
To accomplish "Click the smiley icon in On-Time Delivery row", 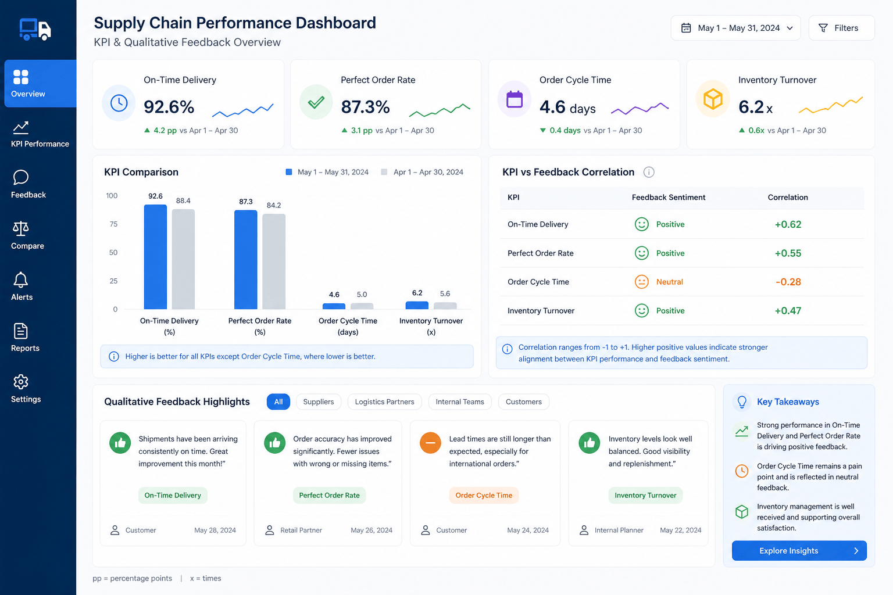I will click(641, 224).
